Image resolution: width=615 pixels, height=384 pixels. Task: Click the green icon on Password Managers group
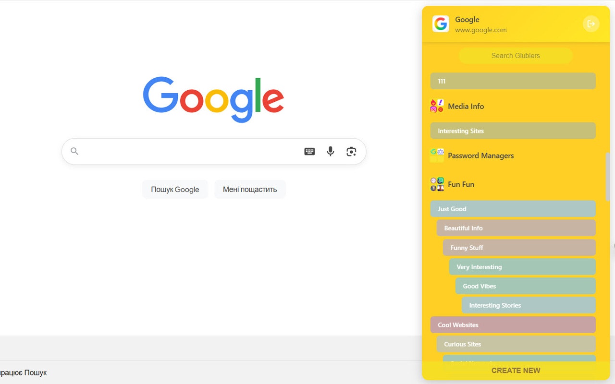pyautogui.click(x=433, y=151)
